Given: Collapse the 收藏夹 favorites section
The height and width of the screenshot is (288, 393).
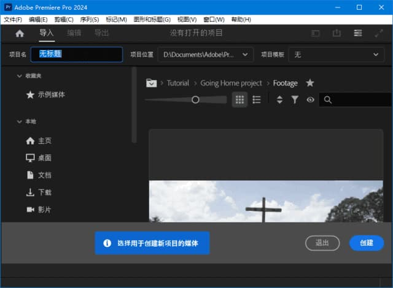Looking at the screenshot, I should pos(19,75).
